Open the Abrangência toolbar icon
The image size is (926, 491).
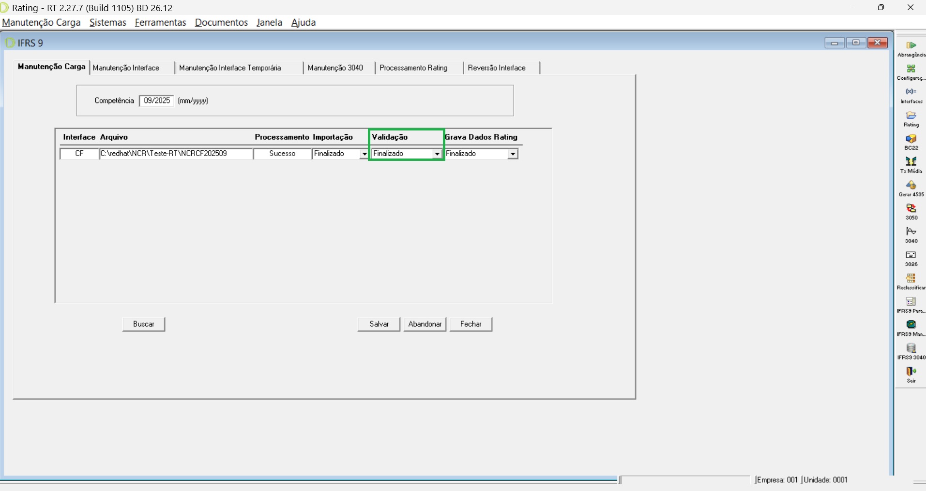(x=911, y=45)
